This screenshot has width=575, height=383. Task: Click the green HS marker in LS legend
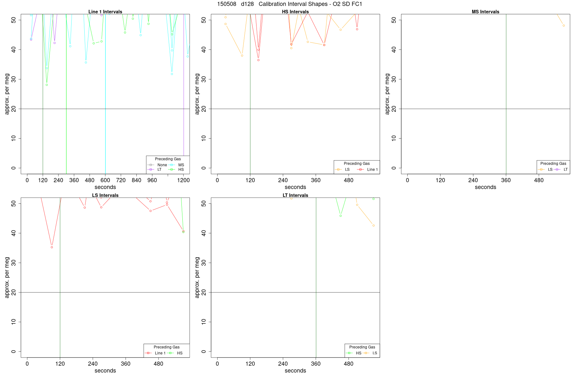pyautogui.click(x=170, y=353)
